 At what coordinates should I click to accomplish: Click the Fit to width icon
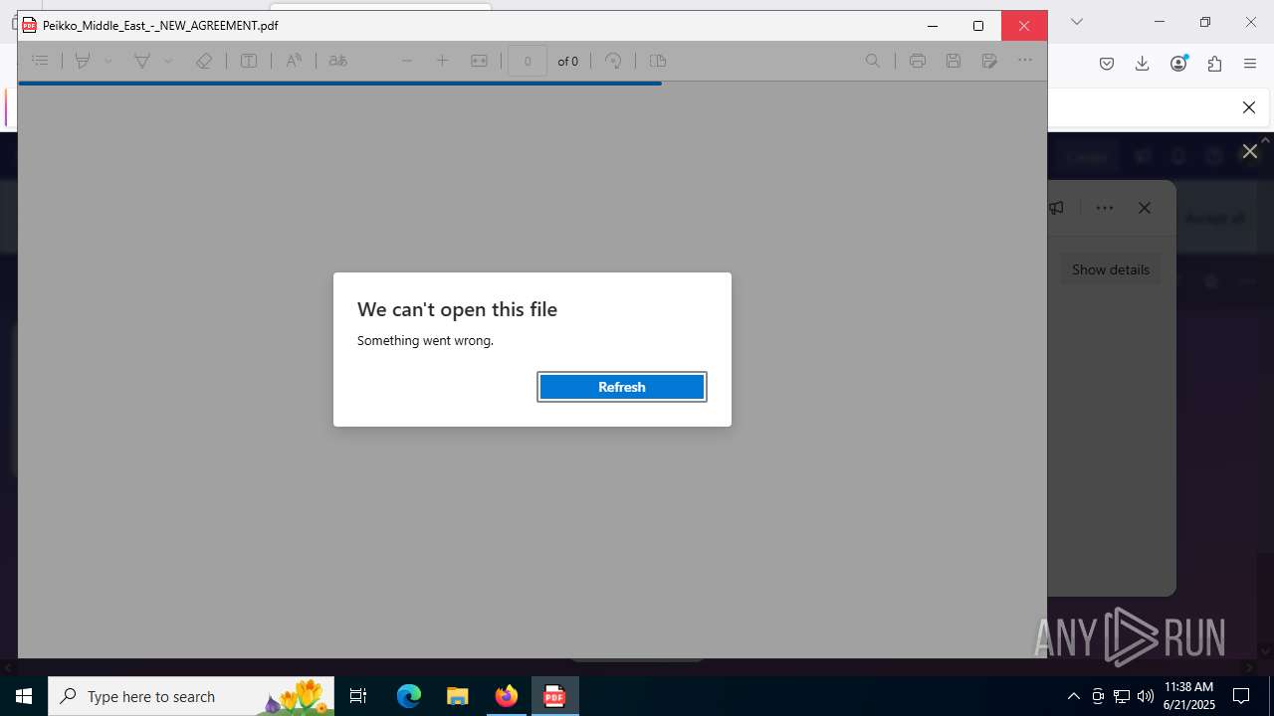pyautogui.click(x=479, y=61)
